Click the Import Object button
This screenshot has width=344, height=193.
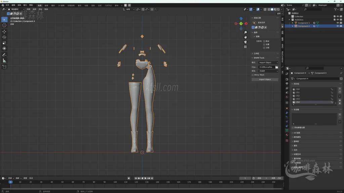click(265, 79)
